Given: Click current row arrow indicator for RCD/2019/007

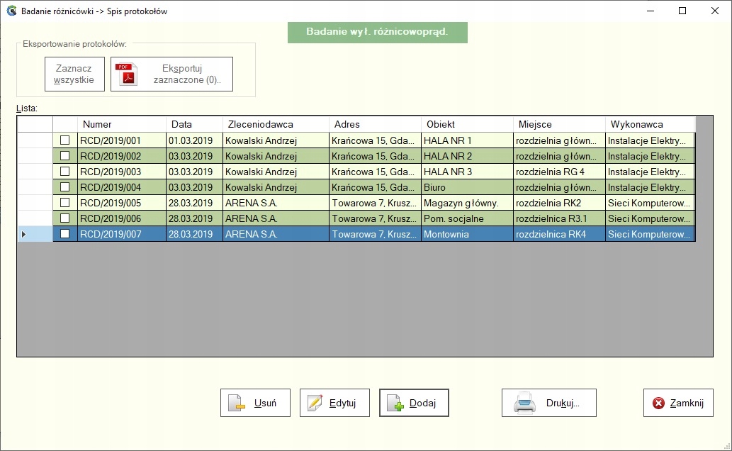Looking at the screenshot, I should tap(24, 234).
